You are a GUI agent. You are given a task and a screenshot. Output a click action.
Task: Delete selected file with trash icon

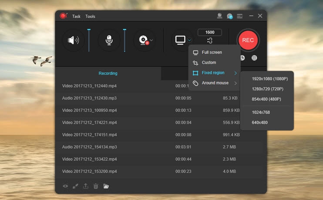95,186
